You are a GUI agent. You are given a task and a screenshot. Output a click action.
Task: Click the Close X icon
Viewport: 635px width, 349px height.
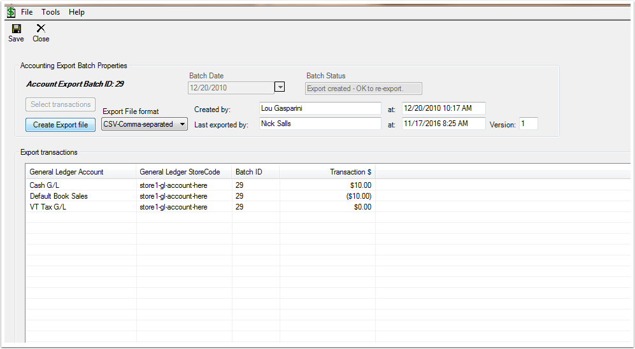(x=41, y=28)
